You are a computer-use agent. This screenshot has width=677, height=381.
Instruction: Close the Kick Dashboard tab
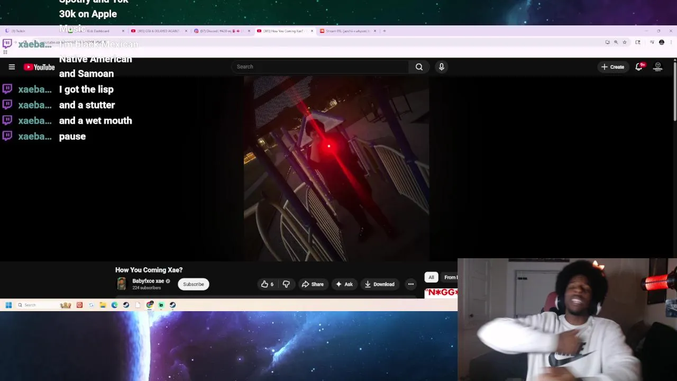[x=123, y=31]
